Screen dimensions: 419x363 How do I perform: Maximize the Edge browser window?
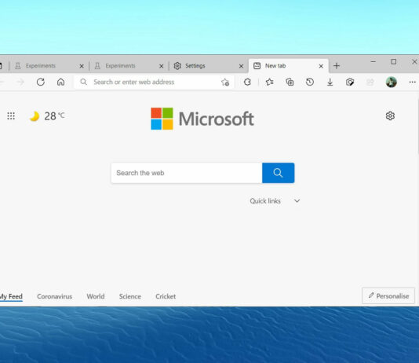394,62
